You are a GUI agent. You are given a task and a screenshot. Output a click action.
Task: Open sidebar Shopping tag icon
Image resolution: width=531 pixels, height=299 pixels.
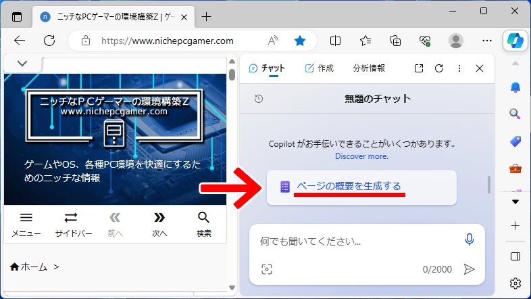[x=515, y=141]
